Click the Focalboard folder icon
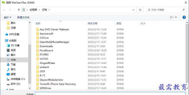The height and width of the screenshot is (95, 189). point(37,50)
